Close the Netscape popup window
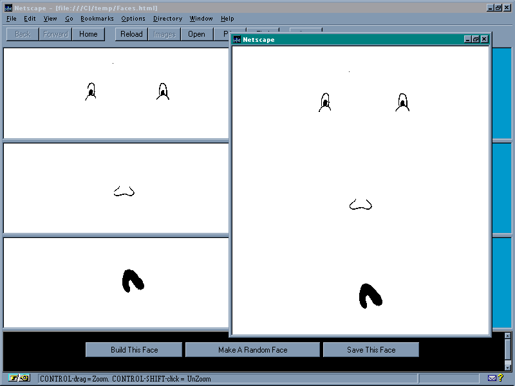 pos(484,40)
